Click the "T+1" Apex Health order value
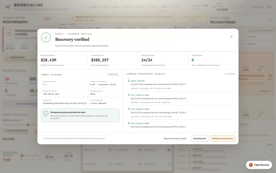Image resolution: width=276 pixels, height=173 pixels. (x=44, y=84)
